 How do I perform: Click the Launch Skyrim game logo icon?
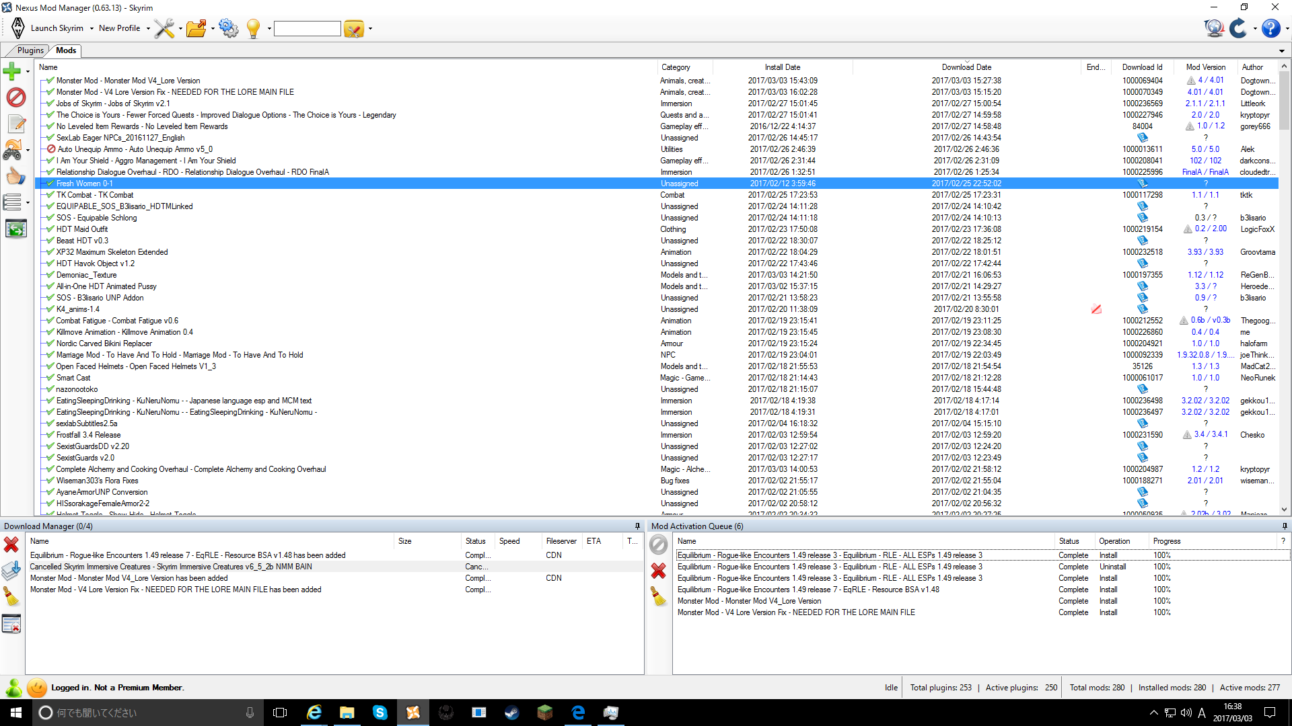(x=18, y=28)
